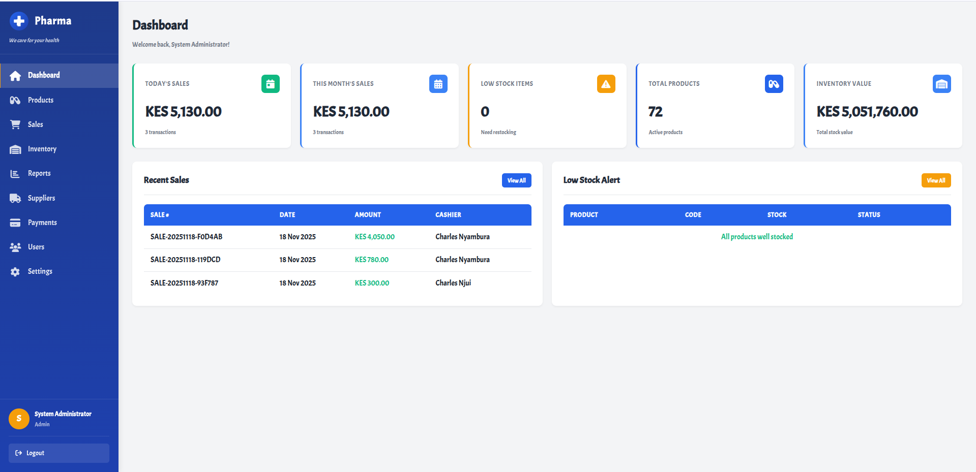Click the shopping cart Sales icon
The height and width of the screenshot is (472, 976).
[x=15, y=124]
